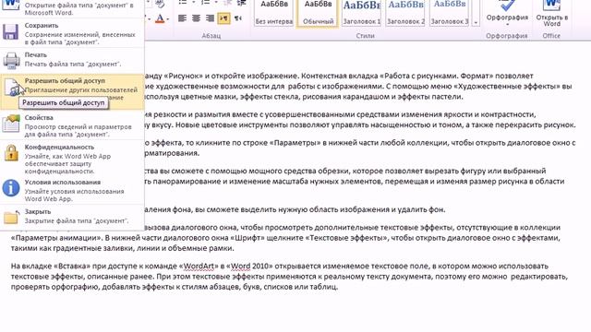
Task: Open Условия использования menu entry
Action: [72, 190]
